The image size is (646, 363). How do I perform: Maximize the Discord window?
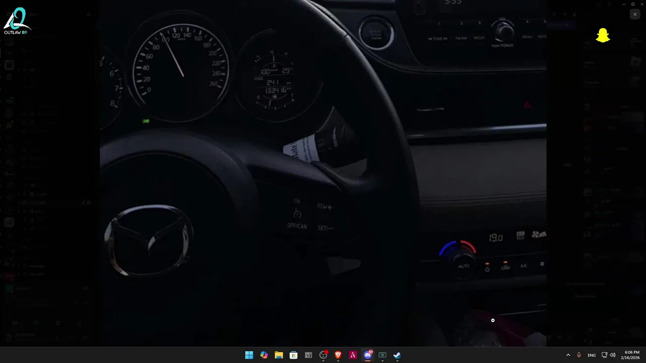click(x=633, y=4)
